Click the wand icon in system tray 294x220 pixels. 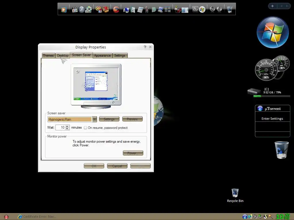(x=270, y=217)
